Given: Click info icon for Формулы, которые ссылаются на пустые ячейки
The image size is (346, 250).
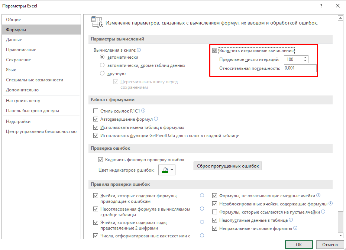Looking at the screenshot, I should click(x=323, y=212).
